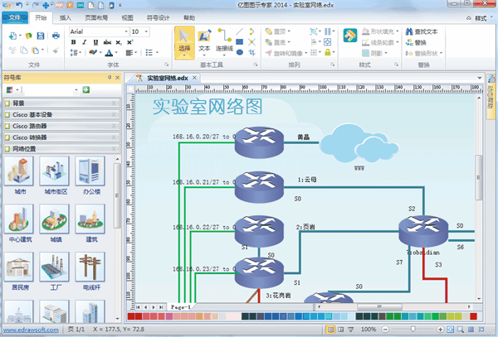Viewport: 498px width, 337px height.
Task: Select the straight line drawing tool
Action: click(240, 31)
